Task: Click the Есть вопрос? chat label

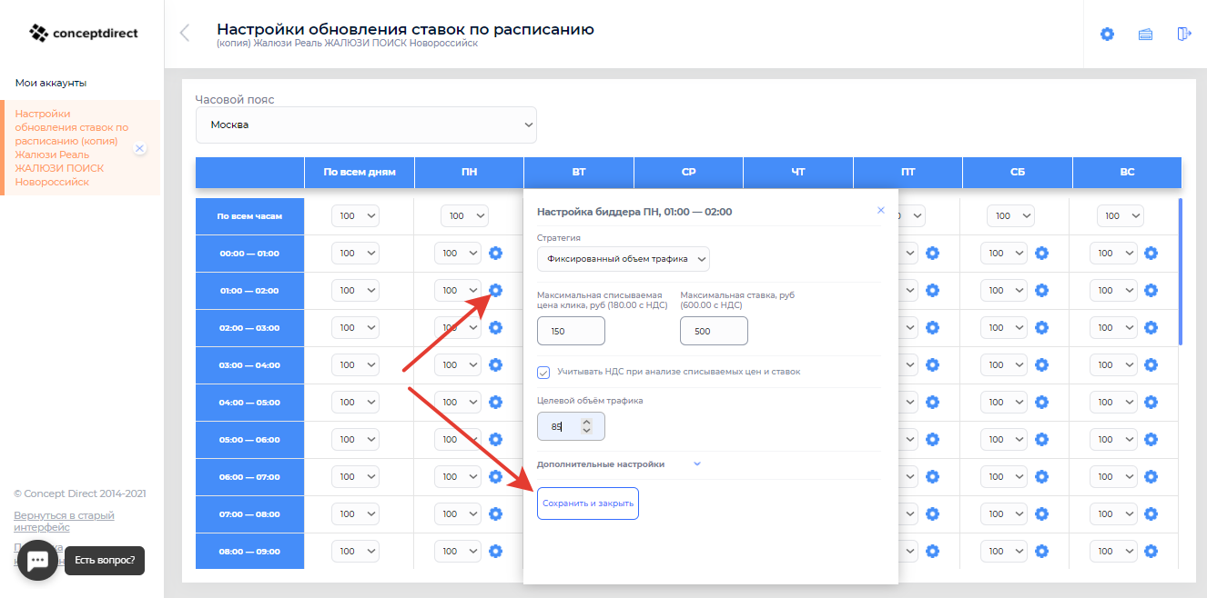Action: (x=105, y=561)
